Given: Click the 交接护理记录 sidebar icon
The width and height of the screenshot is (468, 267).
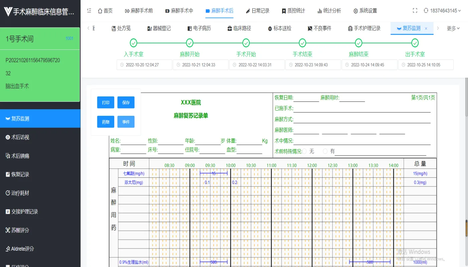Looking at the screenshot, I should [8, 212].
